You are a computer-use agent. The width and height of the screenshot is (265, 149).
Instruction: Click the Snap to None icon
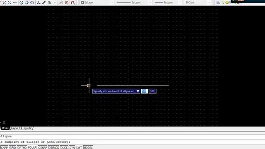click(67, 2)
